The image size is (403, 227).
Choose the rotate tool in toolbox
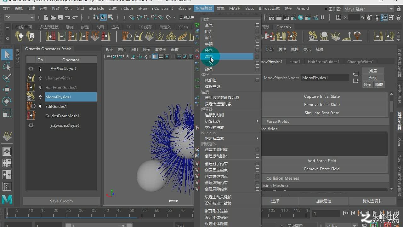pyautogui.click(x=7, y=101)
